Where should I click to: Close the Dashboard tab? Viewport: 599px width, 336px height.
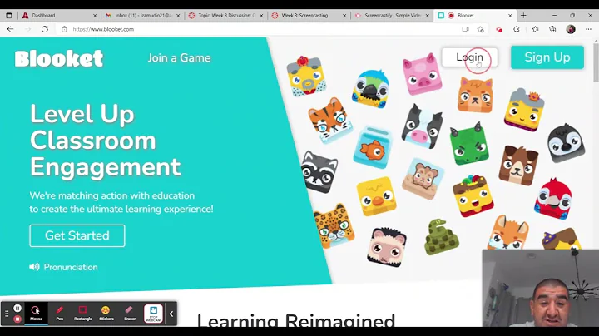[x=95, y=16]
